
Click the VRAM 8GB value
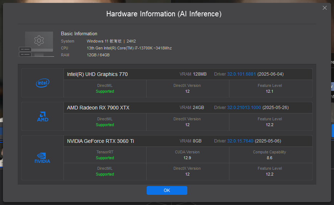point(197,141)
